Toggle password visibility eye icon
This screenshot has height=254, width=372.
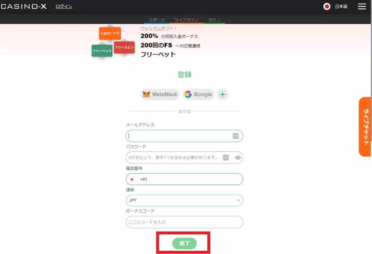point(238,158)
